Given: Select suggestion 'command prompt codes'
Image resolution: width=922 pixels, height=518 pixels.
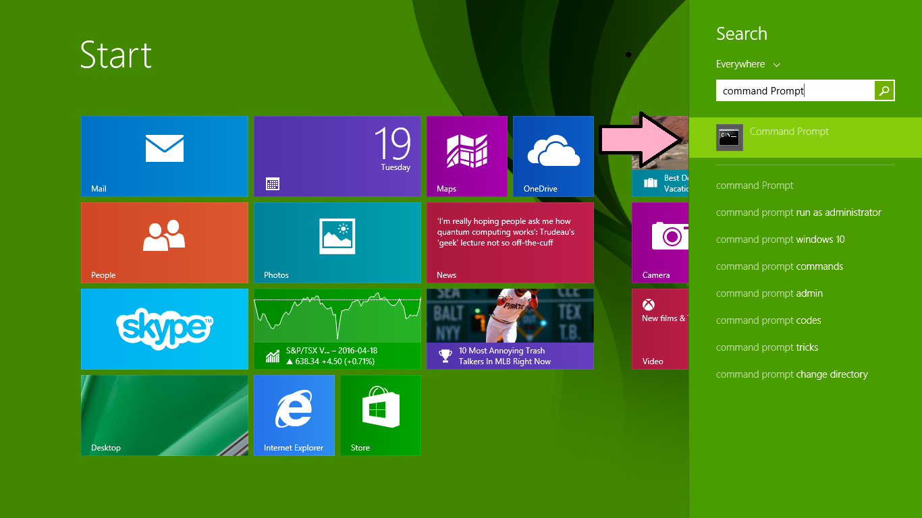Looking at the screenshot, I should pos(769,320).
